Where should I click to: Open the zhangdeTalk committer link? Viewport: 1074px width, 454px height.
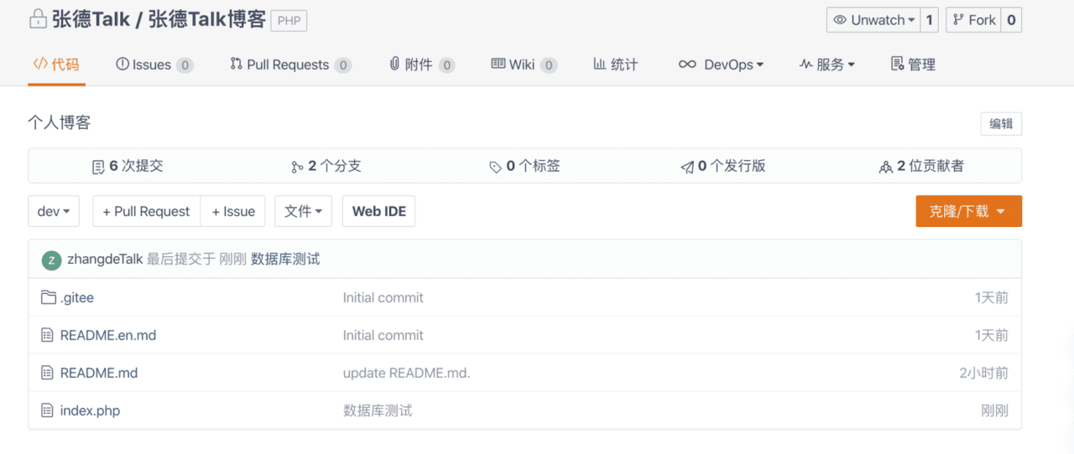coord(105,260)
